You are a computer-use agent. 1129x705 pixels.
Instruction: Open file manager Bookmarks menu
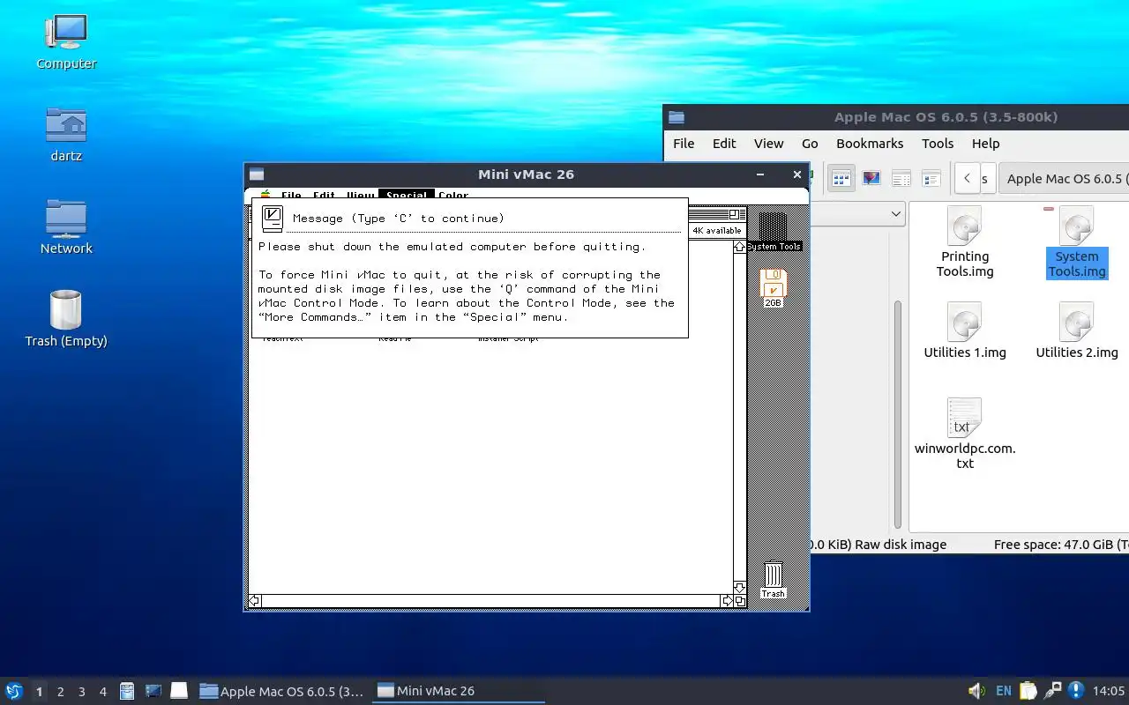click(870, 144)
